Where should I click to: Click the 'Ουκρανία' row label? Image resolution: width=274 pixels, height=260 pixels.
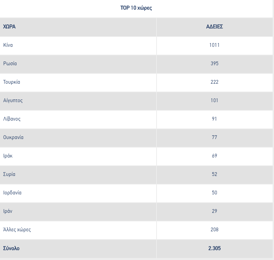[13, 137]
